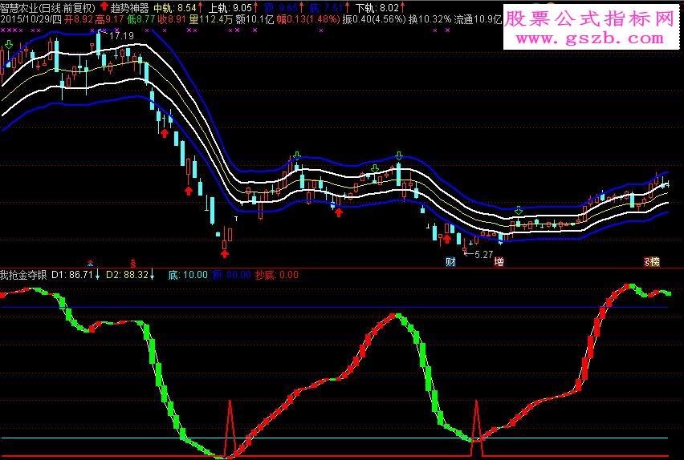The width and height of the screenshot is (684, 460).
Task: Click the 我抢金夺银 indicator name
Action: click(x=23, y=275)
